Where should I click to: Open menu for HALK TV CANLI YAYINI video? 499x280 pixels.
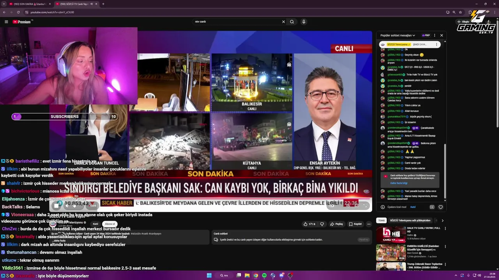445,228
